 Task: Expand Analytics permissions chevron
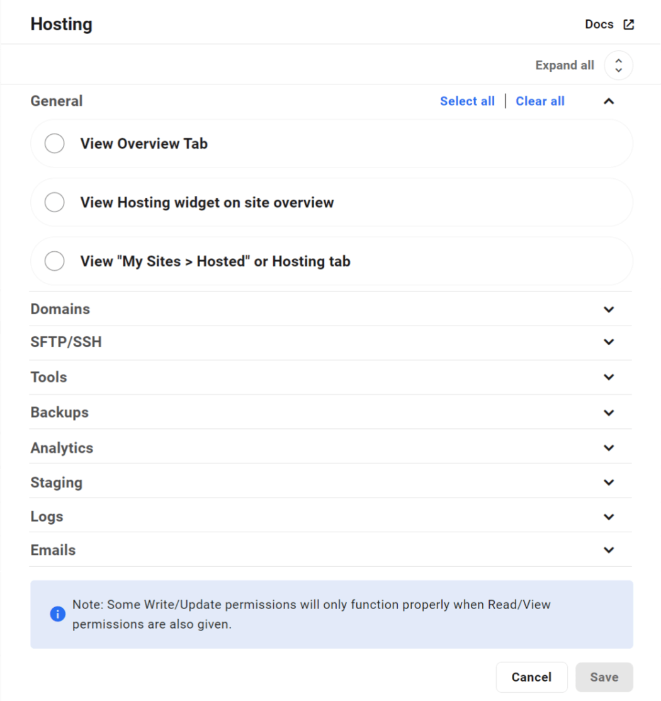pos(608,448)
